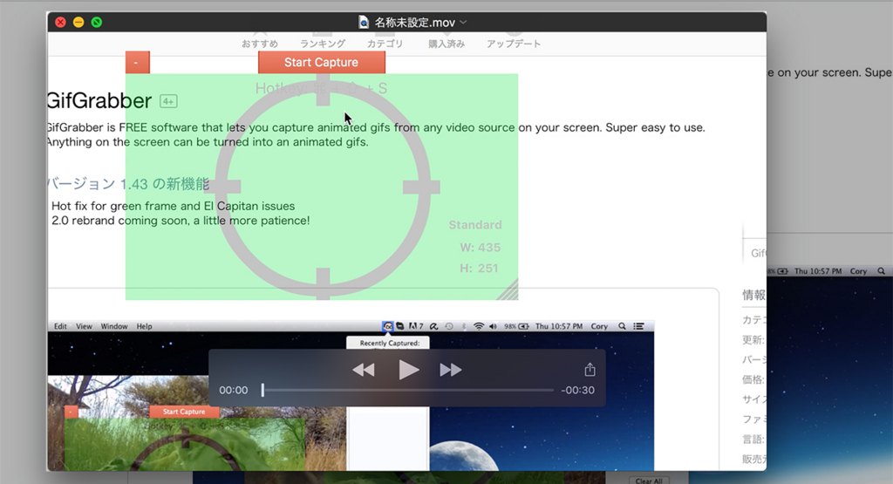Click the Cory user name below the green frame
The width and height of the screenshot is (893, 484).
pyautogui.click(x=599, y=326)
